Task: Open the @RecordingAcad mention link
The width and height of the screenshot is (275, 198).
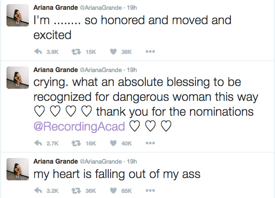Action: [x=79, y=126]
